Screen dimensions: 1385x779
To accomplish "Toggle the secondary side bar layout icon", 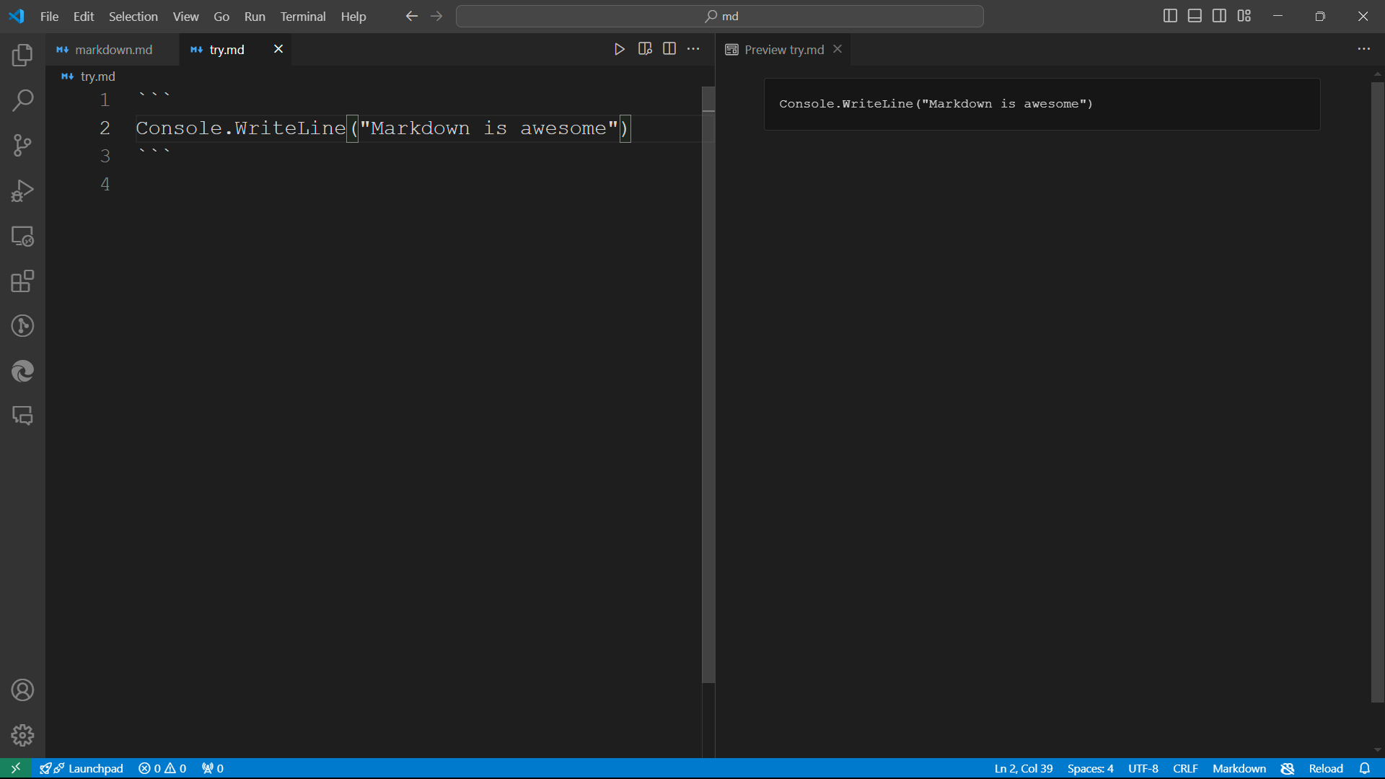I will tap(1219, 16).
